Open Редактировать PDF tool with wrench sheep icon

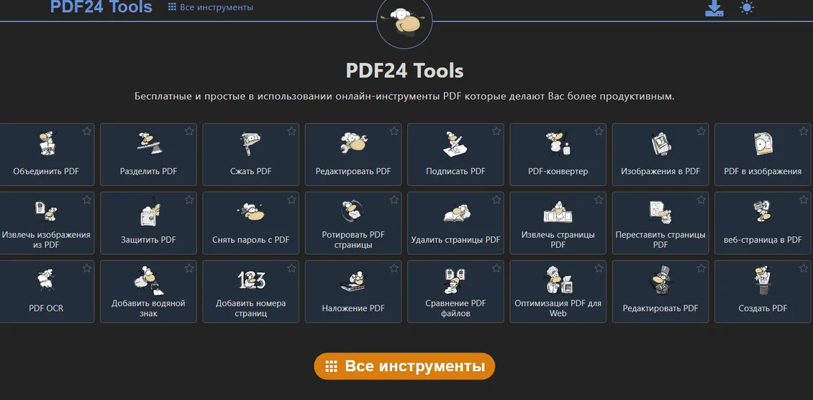coord(353,143)
